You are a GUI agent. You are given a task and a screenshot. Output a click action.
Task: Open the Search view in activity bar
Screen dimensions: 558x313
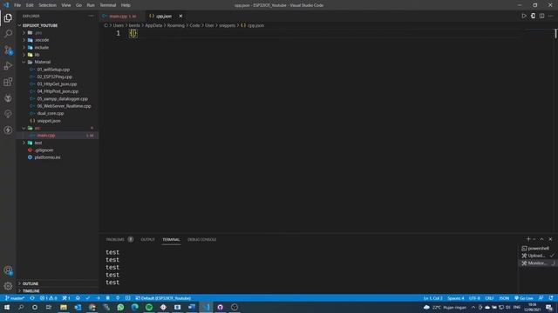[x=8, y=34]
